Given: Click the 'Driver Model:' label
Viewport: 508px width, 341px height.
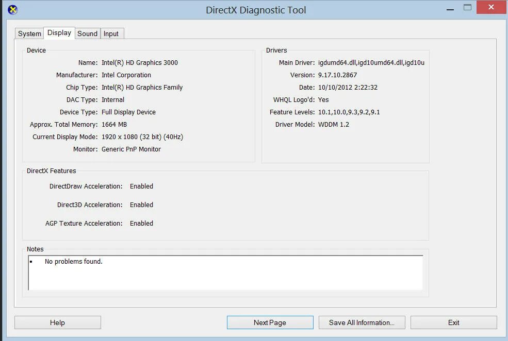Looking at the screenshot, I should coord(295,125).
